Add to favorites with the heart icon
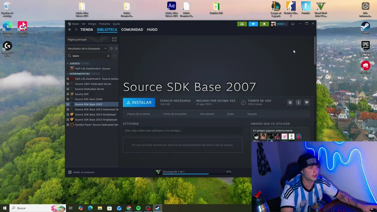The image size is (377, 212). [307, 102]
